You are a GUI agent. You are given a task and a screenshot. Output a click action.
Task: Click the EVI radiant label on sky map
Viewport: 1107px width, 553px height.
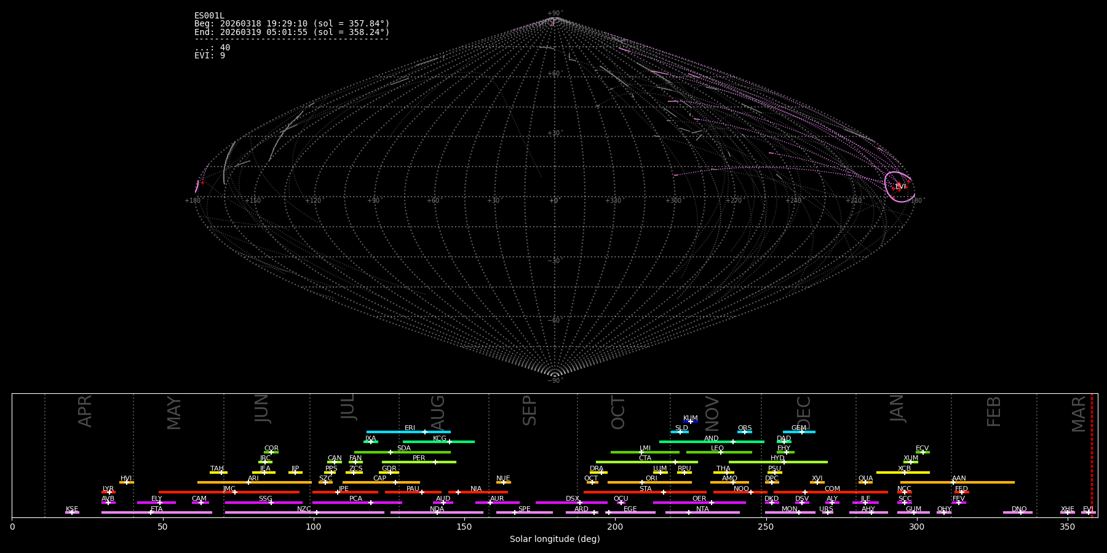click(x=900, y=186)
